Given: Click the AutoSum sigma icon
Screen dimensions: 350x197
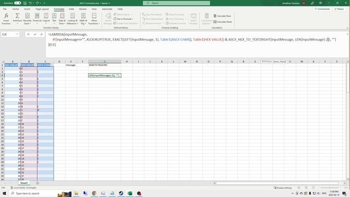Looking at the screenshot, I should pyautogui.click(x=17, y=16).
